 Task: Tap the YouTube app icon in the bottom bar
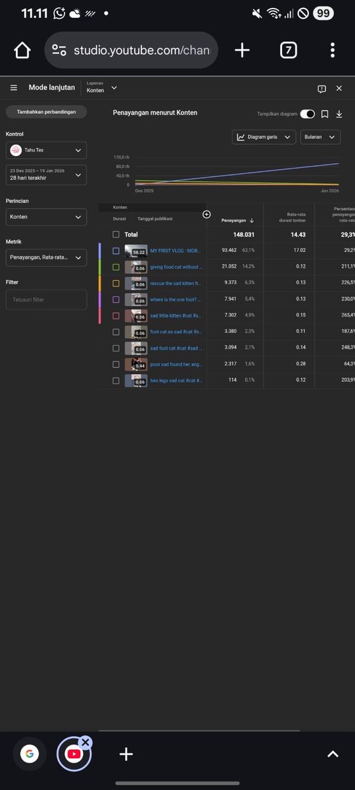pos(74,754)
